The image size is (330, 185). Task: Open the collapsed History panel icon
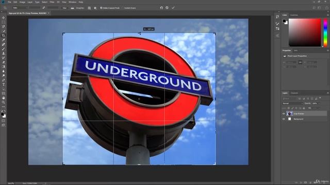277,17
